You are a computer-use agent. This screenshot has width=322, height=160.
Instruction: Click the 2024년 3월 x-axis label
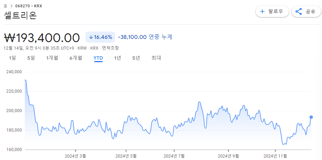click(x=75, y=156)
